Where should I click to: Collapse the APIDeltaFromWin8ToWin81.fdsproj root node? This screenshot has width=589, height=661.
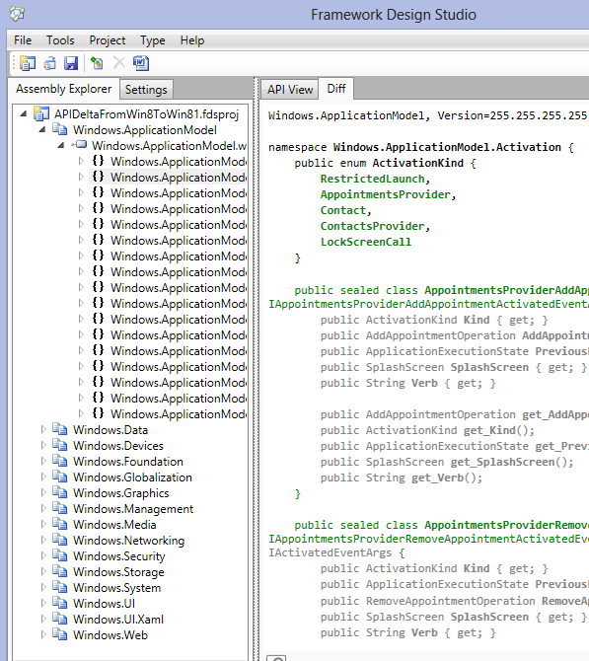point(24,113)
